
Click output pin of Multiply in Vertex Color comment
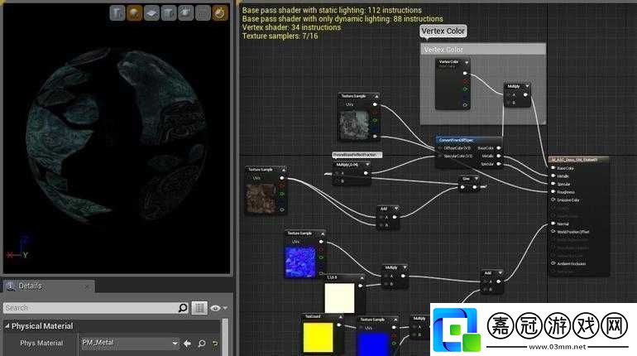[x=525, y=94]
